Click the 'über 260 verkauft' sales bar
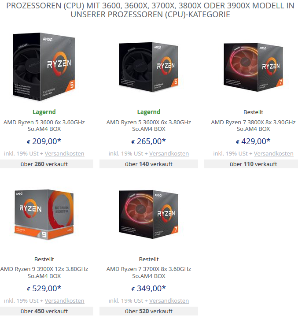This screenshot has height=319, width=298. (x=44, y=164)
